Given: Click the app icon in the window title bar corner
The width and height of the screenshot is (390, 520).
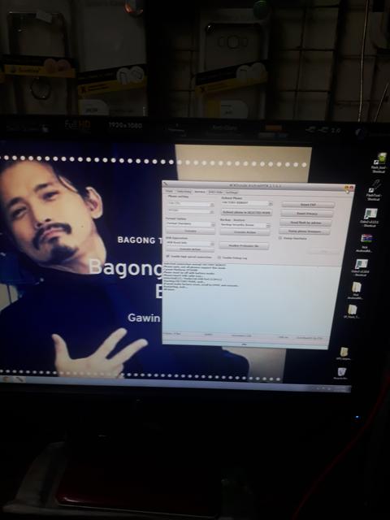Looking at the screenshot, I should [x=166, y=184].
